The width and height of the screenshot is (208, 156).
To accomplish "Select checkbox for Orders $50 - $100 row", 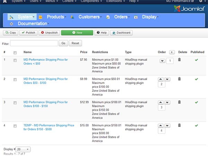I will click(15, 80).
